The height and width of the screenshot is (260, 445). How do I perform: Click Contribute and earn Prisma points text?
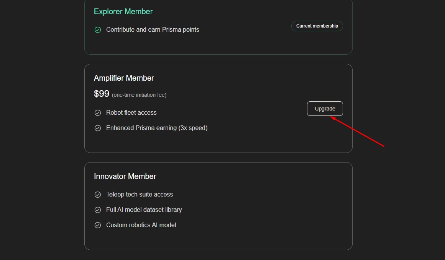(x=153, y=30)
